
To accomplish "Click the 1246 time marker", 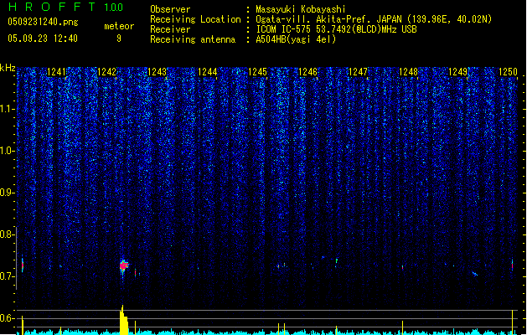I will [x=307, y=71].
